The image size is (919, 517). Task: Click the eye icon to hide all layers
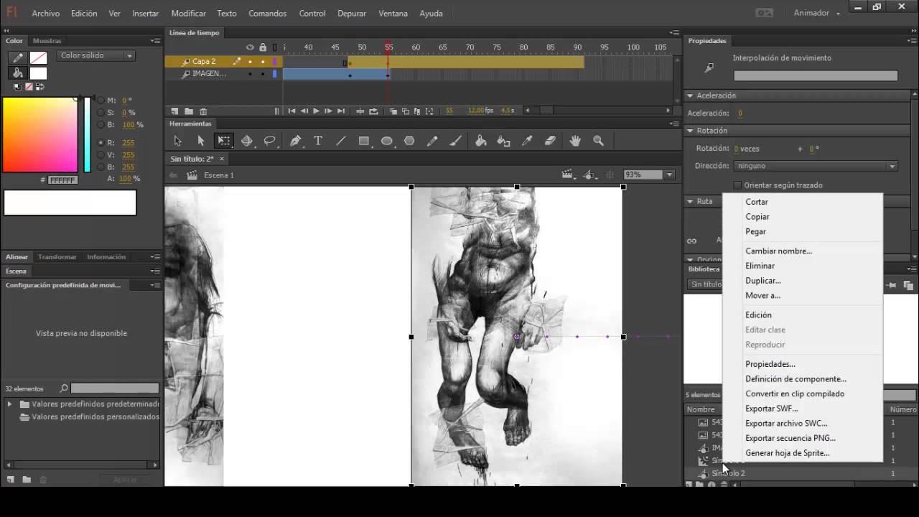pyautogui.click(x=250, y=47)
